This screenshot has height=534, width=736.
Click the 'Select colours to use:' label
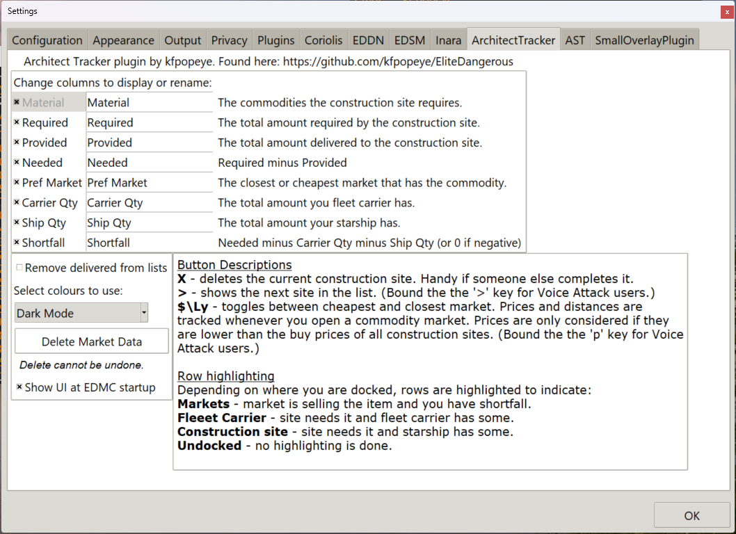[68, 291]
